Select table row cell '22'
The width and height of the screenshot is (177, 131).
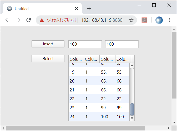coord(72,99)
